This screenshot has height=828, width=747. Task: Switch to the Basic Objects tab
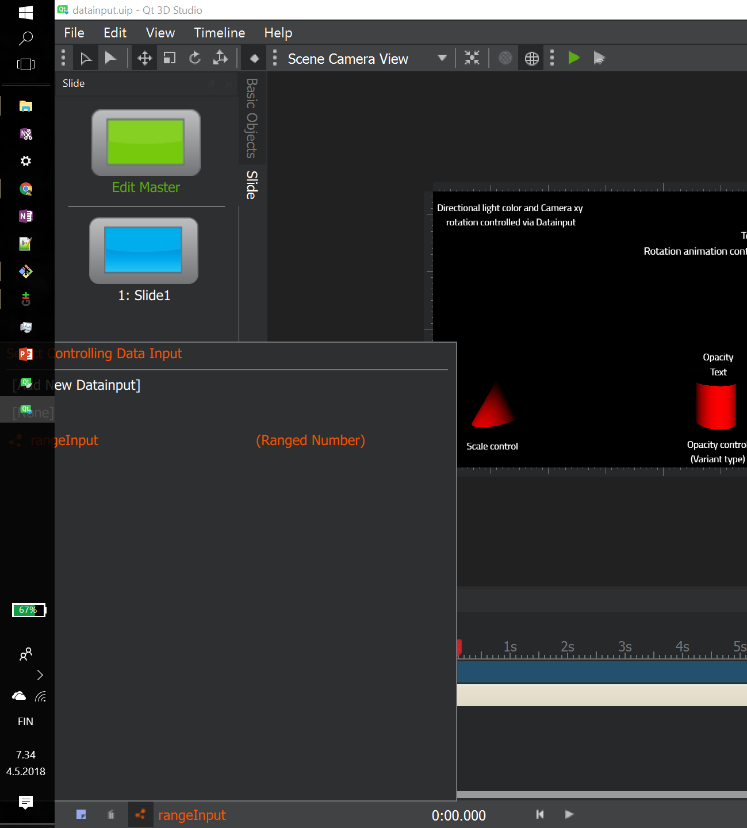tap(251, 118)
